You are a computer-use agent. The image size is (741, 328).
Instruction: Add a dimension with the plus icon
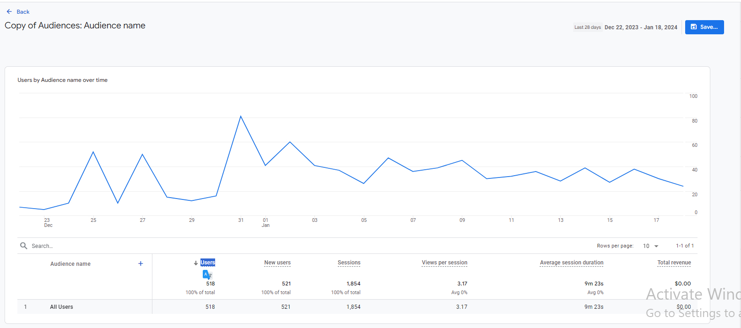tap(141, 263)
